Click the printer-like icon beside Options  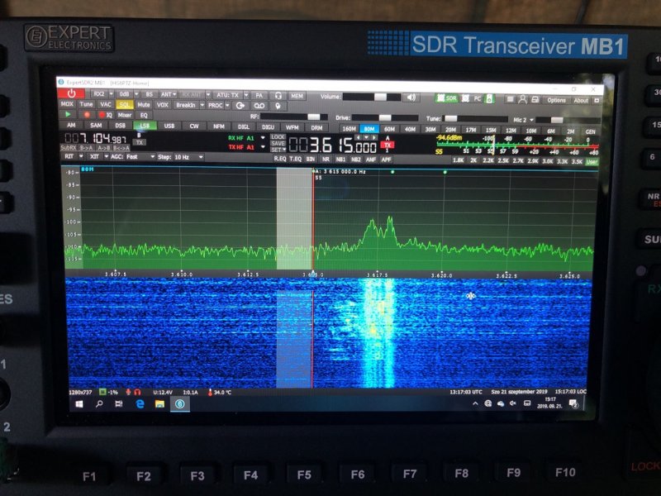[535, 100]
